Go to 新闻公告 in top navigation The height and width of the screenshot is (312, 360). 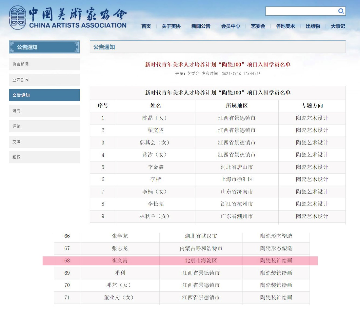tap(201, 26)
